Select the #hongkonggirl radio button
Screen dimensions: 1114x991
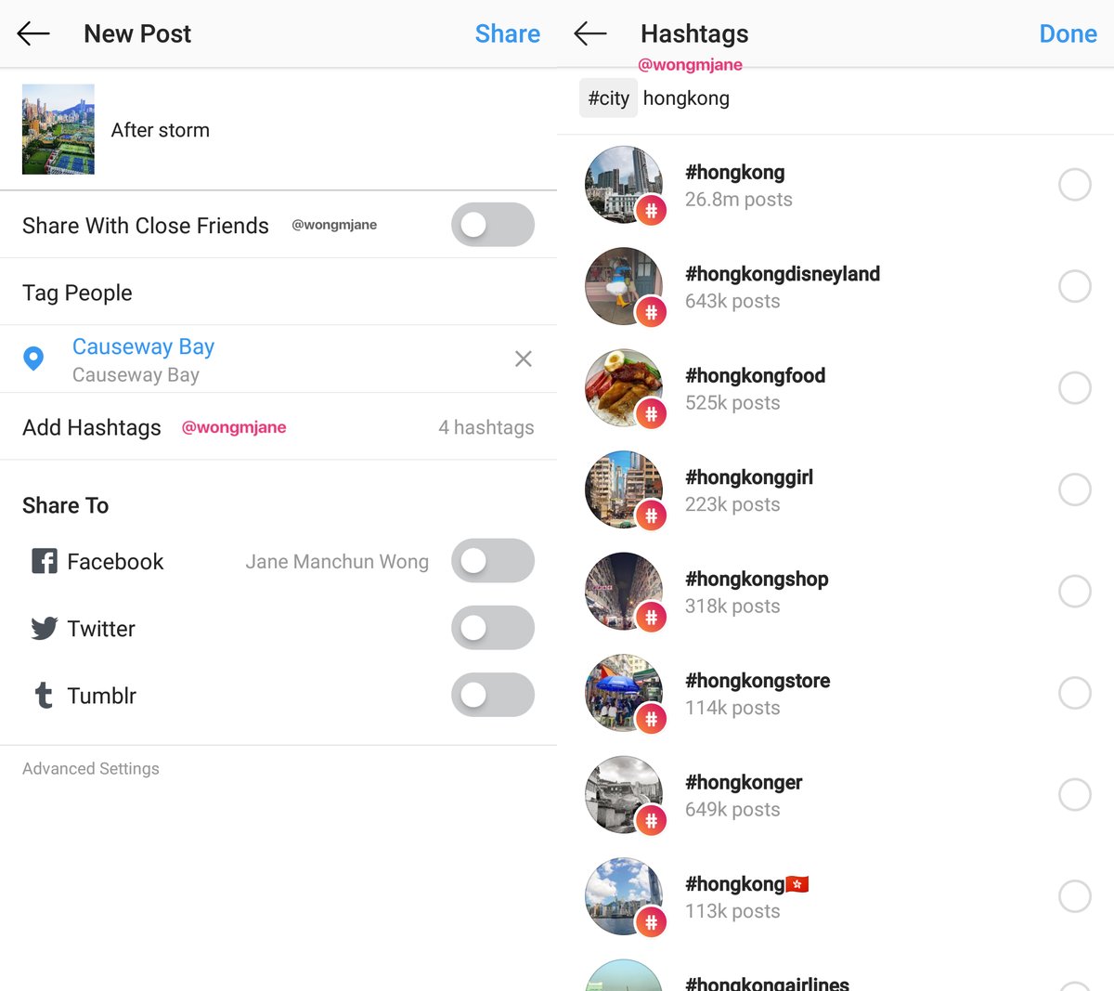click(1075, 489)
